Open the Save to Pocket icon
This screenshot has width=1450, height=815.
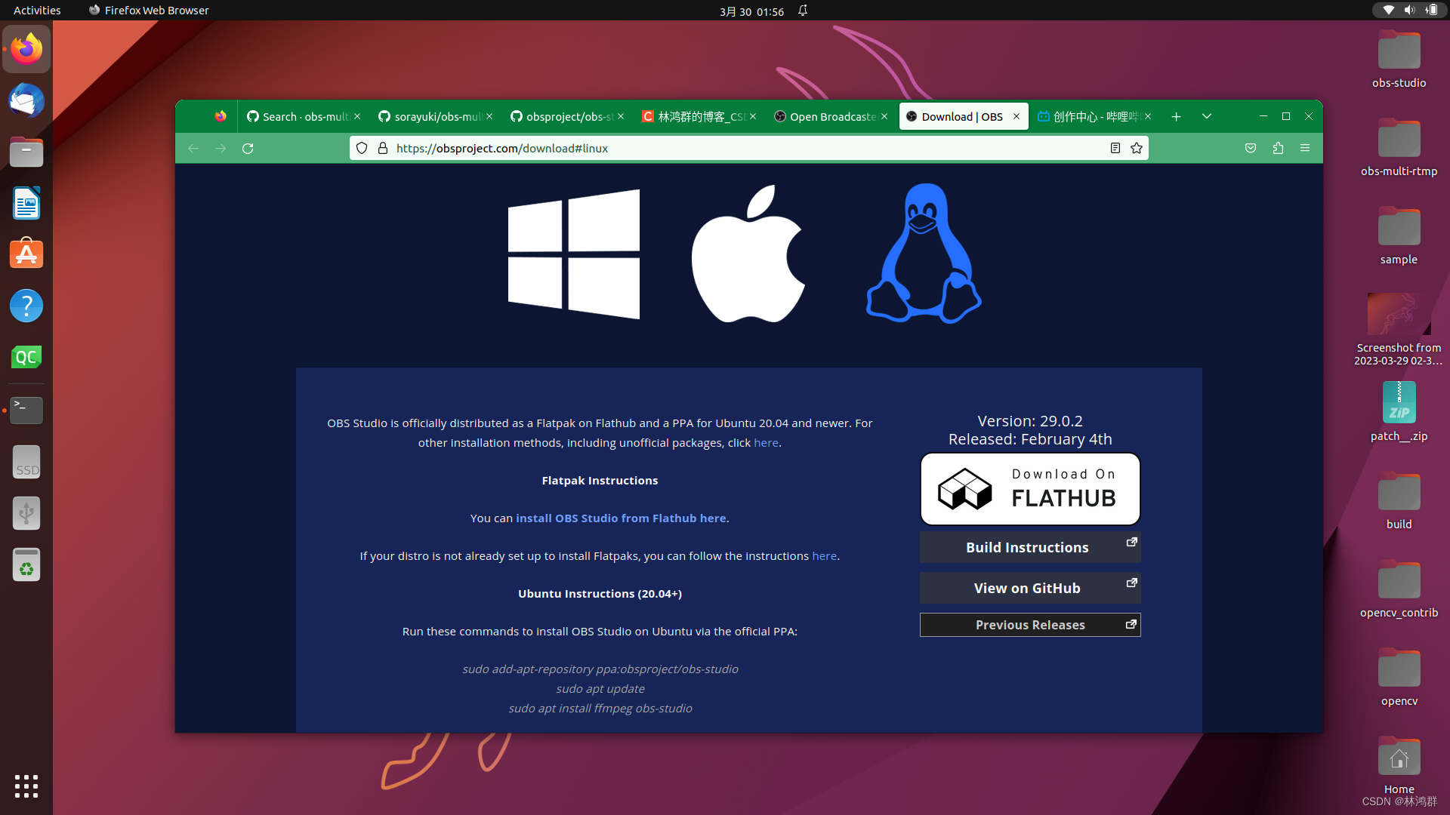point(1251,148)
